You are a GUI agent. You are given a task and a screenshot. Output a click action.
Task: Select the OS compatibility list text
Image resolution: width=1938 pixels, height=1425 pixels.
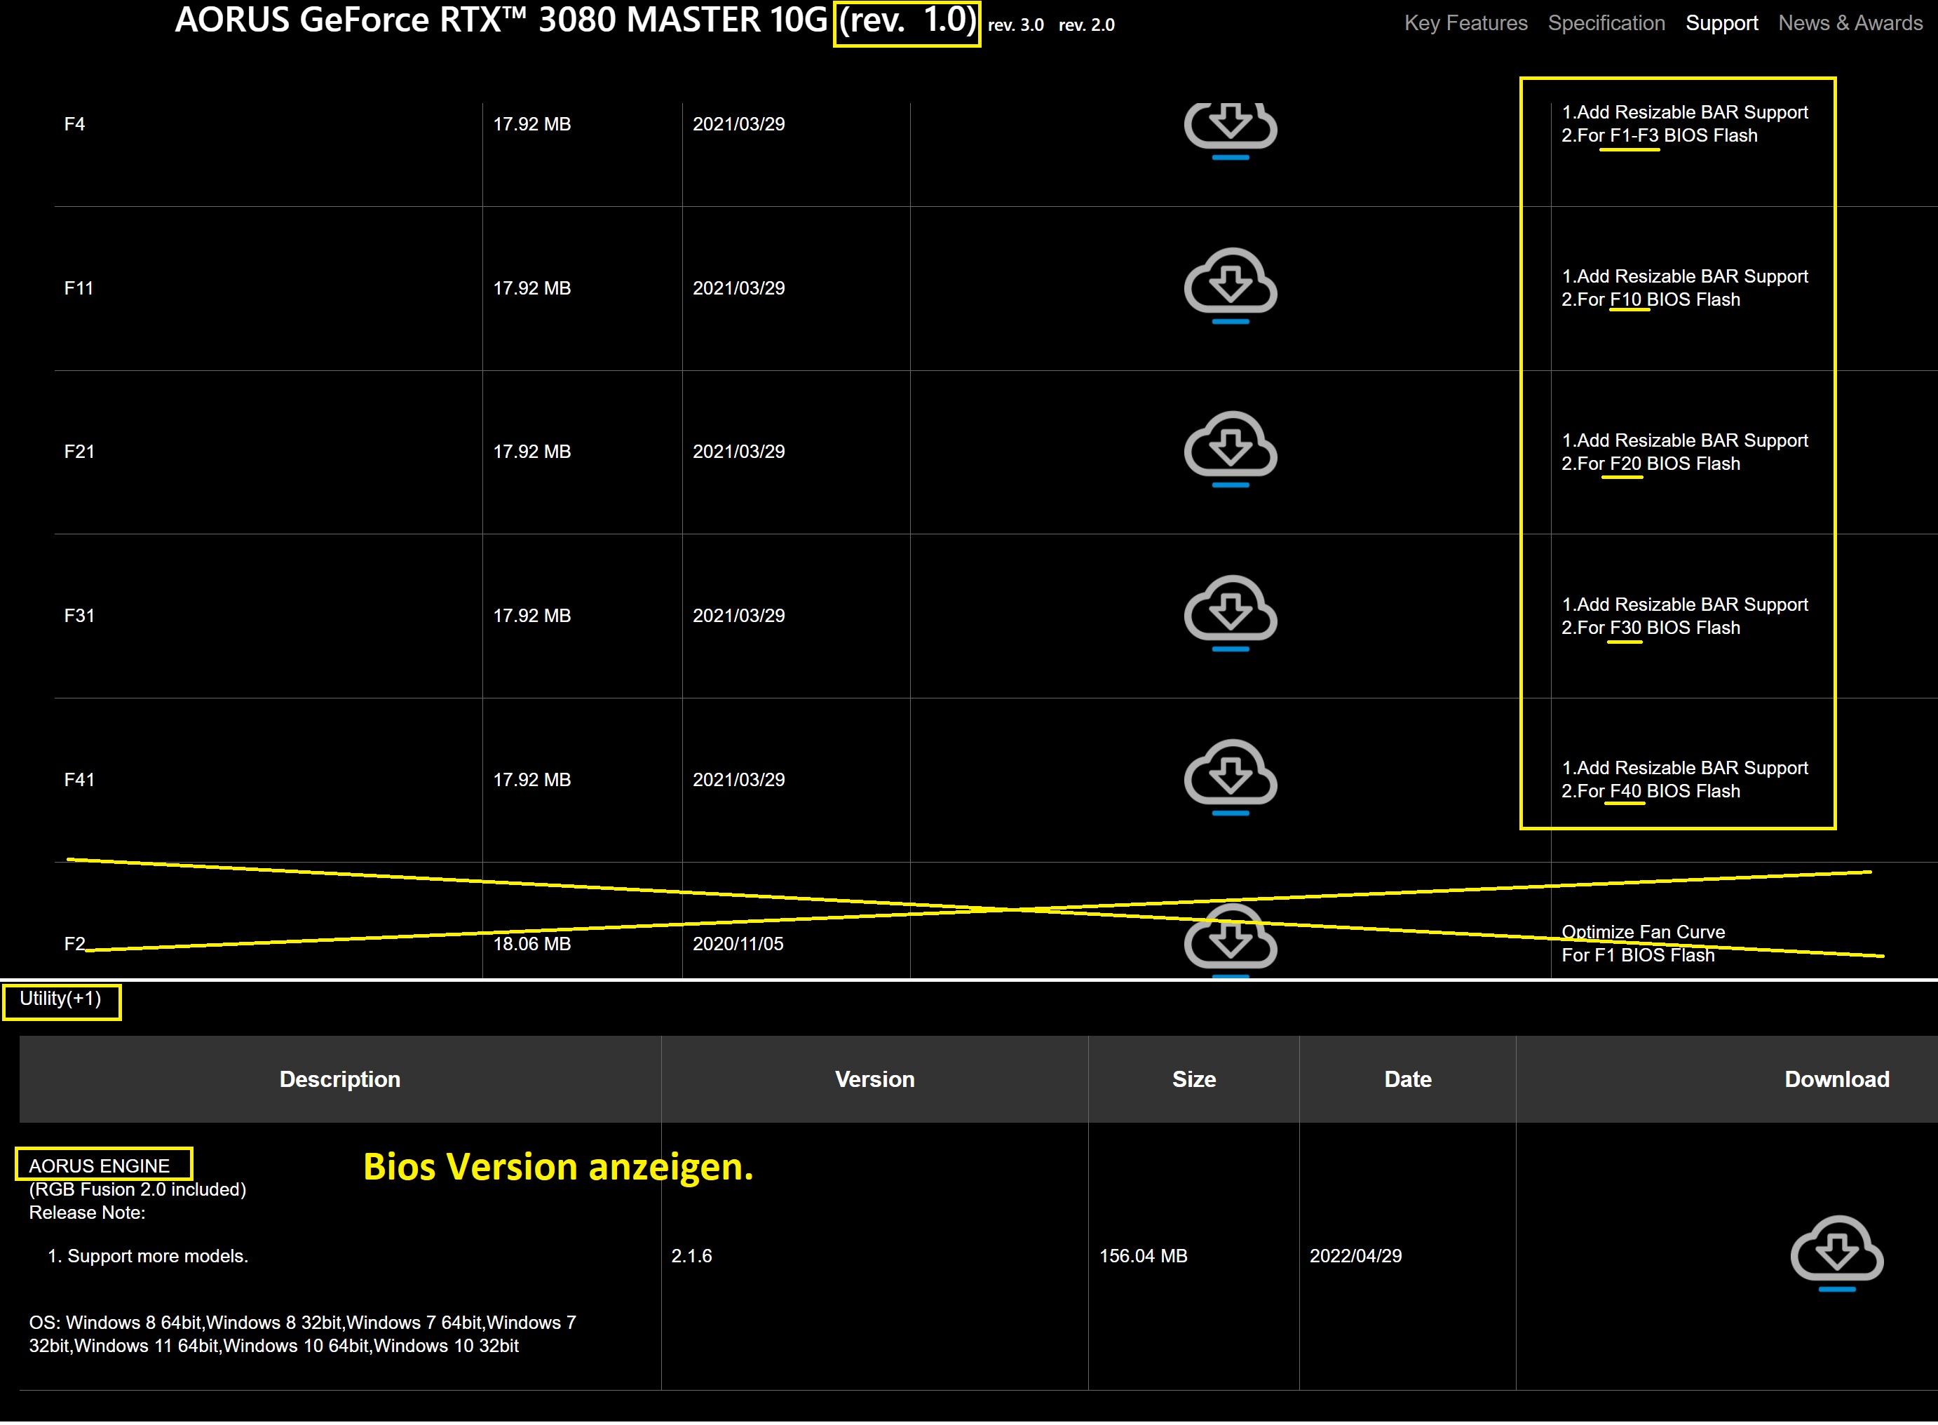coord(302,1335)
